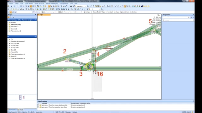Image resolution: width=202 pixels, height=113 pixels.
Task: Select the diagonal line drawing tool
Action: [91, 6]
